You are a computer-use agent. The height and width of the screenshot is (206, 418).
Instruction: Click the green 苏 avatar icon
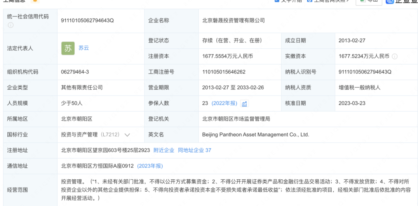68,48
